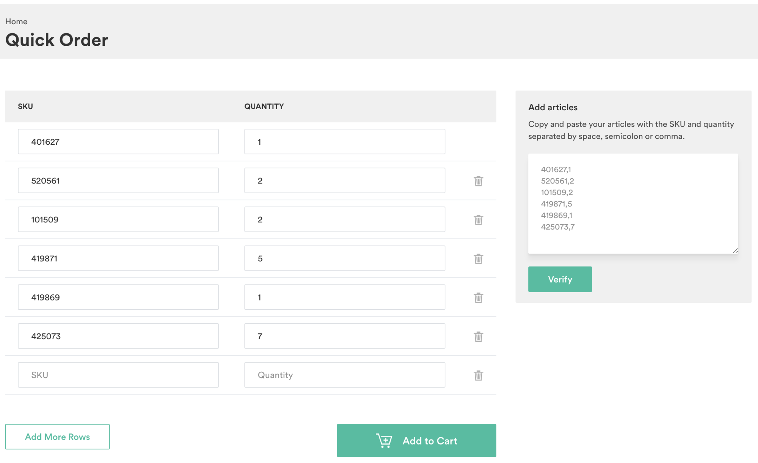Click SKU field containing 419869
The image size is (758, 463).
118,297
